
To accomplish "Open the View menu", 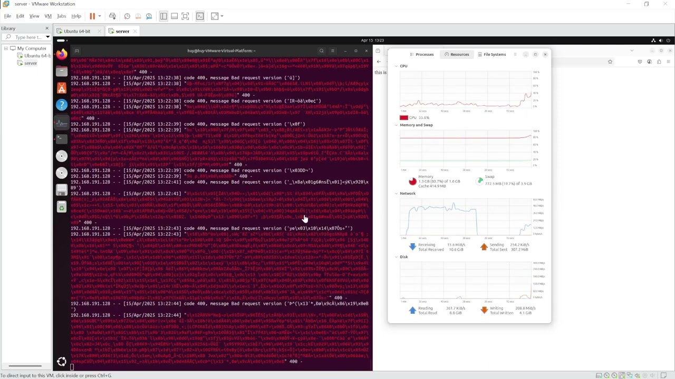I will [34, 16].
